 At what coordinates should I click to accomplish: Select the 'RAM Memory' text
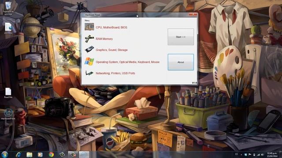(x=104, y=39)
